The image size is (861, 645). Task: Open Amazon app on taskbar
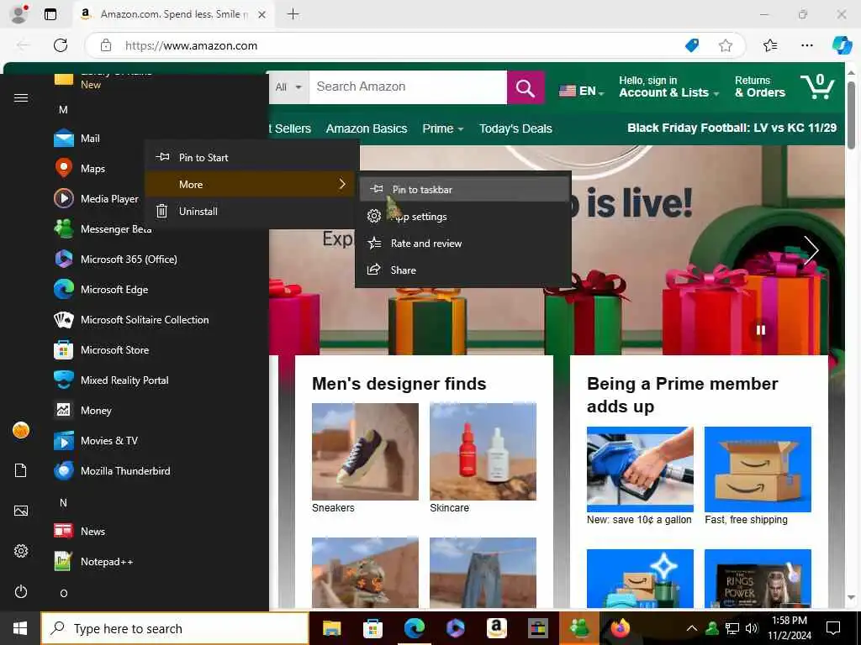tap(496, 628)
